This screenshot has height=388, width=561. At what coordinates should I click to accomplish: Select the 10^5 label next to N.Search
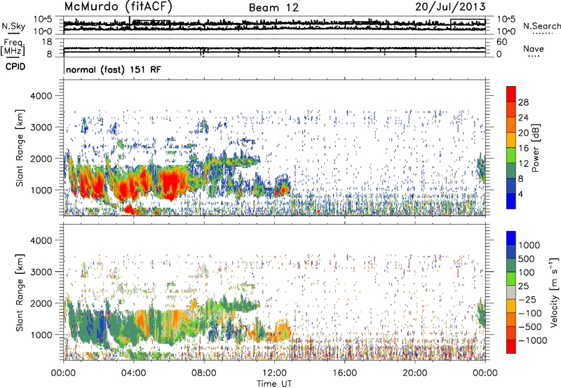click(506, 19)
